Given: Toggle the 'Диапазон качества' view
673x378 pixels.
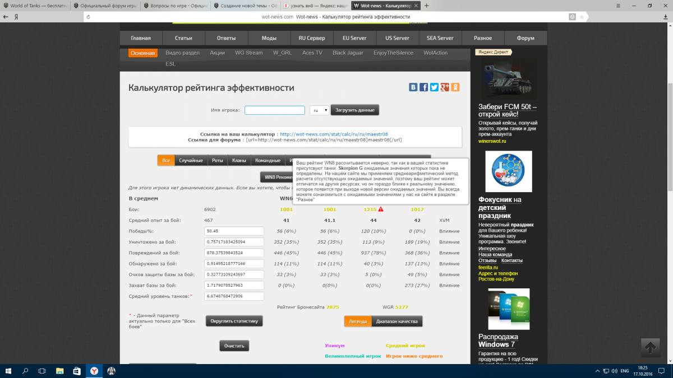Looking at the screenshot, I should (397, 321).
